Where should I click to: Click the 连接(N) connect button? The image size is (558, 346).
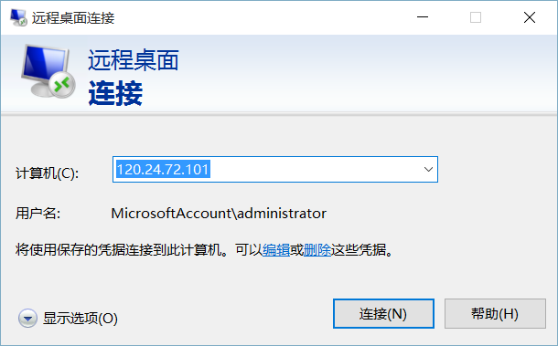pos(383,314)
